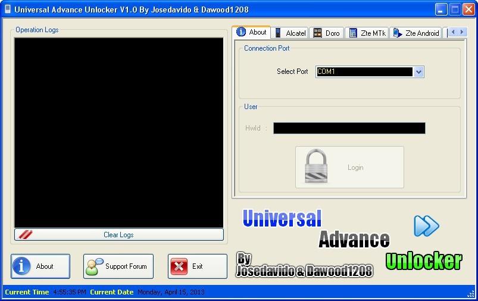The image size is (478, 301).
Task: Click the blue double-arrow forward icon
Action: pyautogui.click(x=426, y=226)
